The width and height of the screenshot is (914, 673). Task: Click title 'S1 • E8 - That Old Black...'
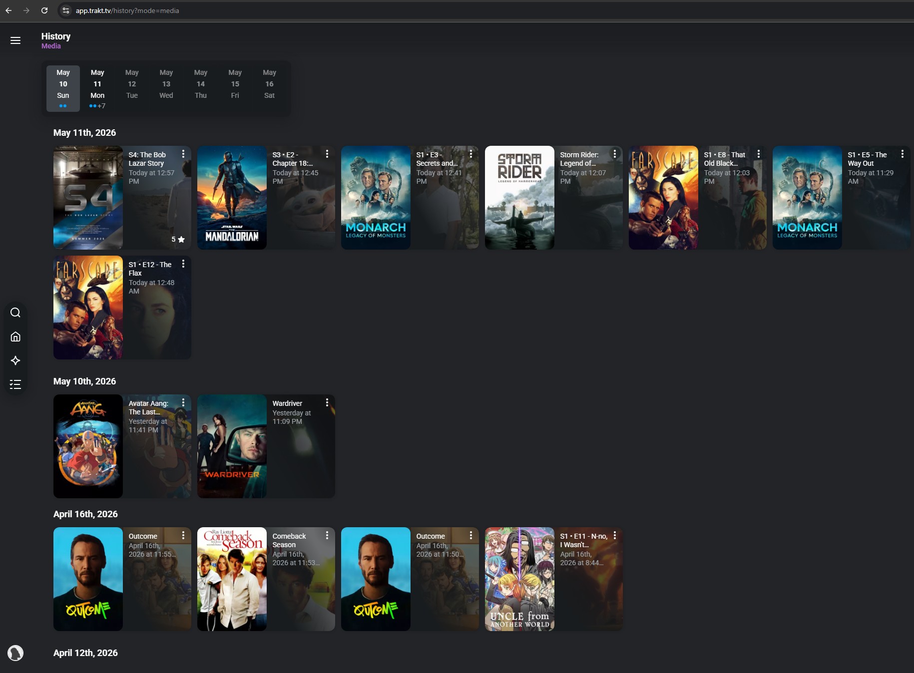724,159
